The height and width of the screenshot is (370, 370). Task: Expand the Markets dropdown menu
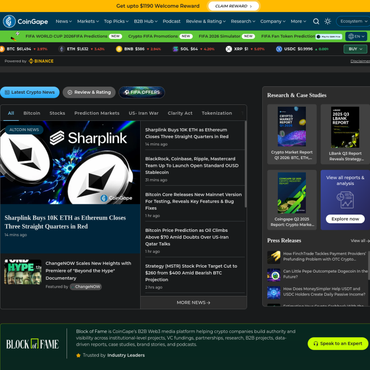pyautogui.click(x=88, y=21)
